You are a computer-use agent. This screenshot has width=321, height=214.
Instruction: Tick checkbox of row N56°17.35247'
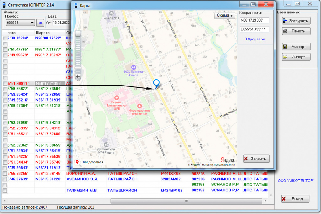coord(5,55)
